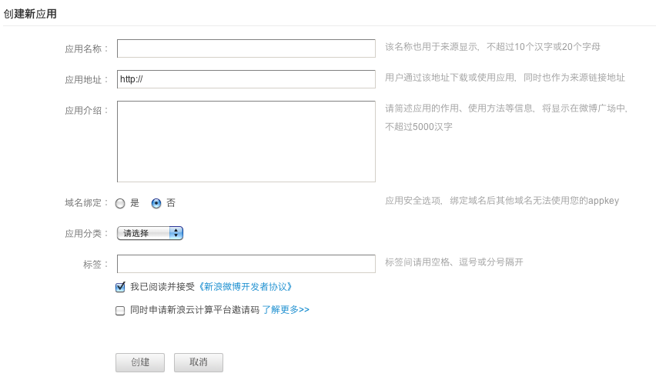
Task: Click the 应用介绍 field label
Action: [87, 110]
